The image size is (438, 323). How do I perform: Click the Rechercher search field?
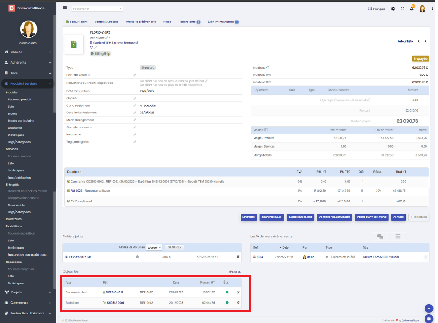pos(97,9)
